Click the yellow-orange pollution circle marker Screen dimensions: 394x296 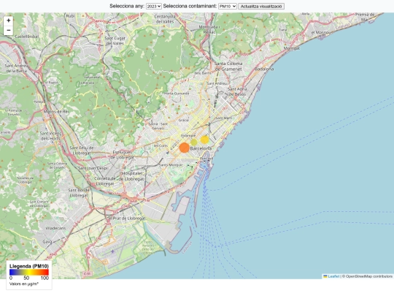[204, 140]
